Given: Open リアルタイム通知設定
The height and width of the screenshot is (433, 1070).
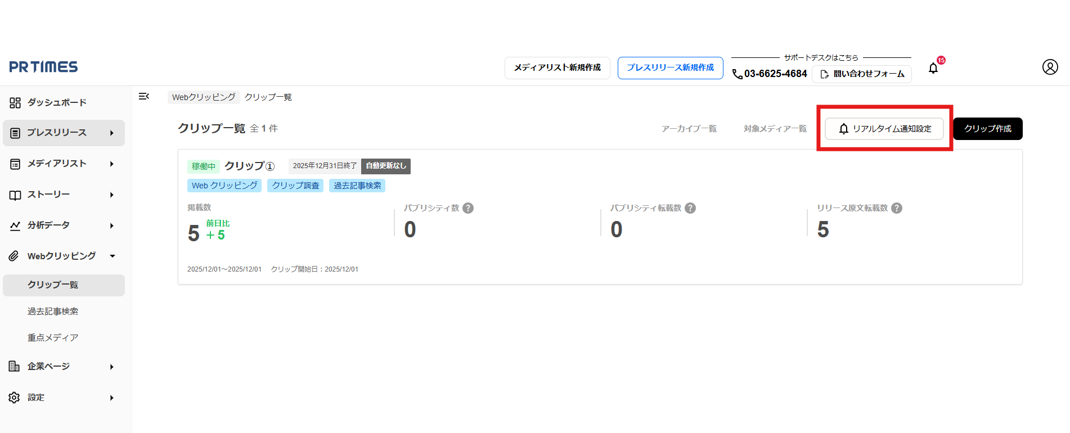Looking at the screenshot, I should coord(884,129).
